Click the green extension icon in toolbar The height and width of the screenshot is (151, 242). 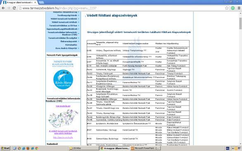233,8
